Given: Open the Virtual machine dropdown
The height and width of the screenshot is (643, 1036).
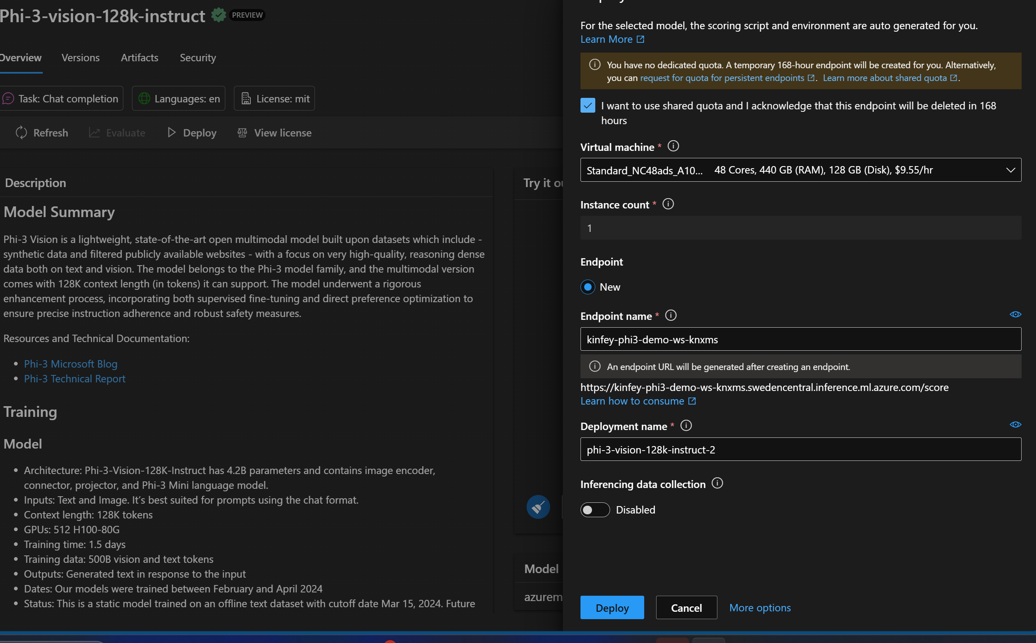Looking at the screenshot, I should coord(801,170).
